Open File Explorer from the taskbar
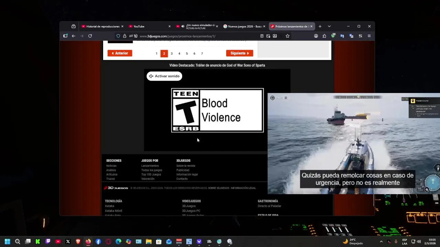The width and height of the screenshot is (440, 247). 148,242
